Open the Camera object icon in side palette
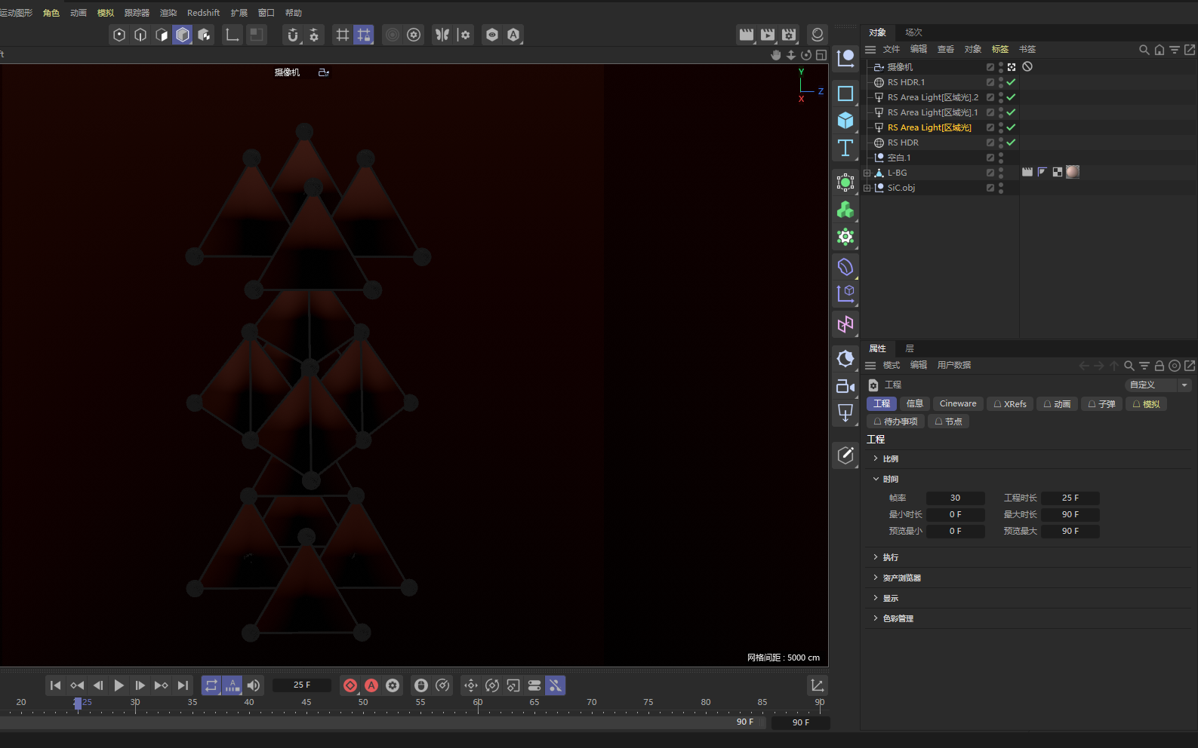The image size is (1198, 748). click(845, 386)
